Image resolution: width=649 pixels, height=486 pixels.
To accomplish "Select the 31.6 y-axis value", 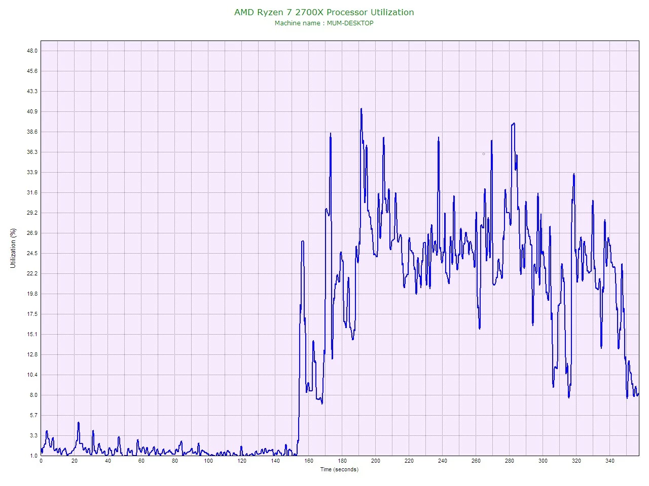I will 32,192.
